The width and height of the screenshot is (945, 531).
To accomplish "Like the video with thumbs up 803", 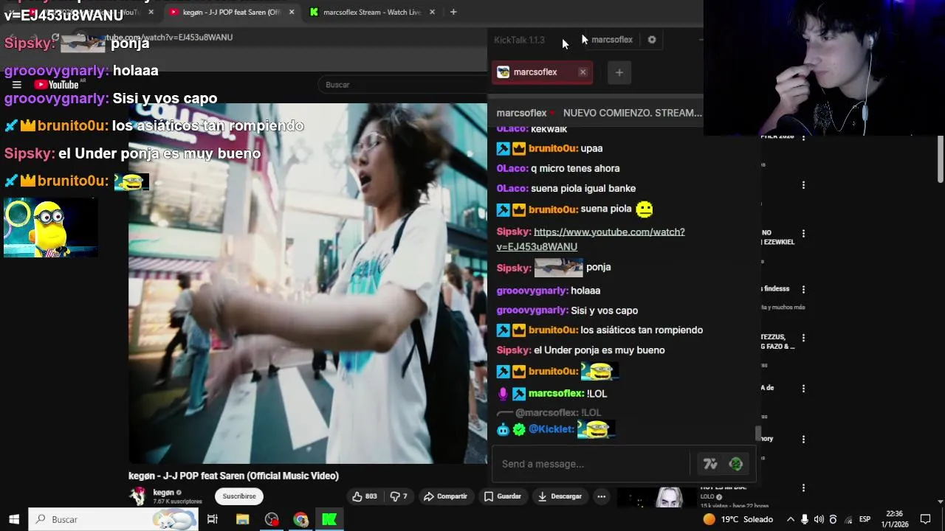I will coord(365,496).
